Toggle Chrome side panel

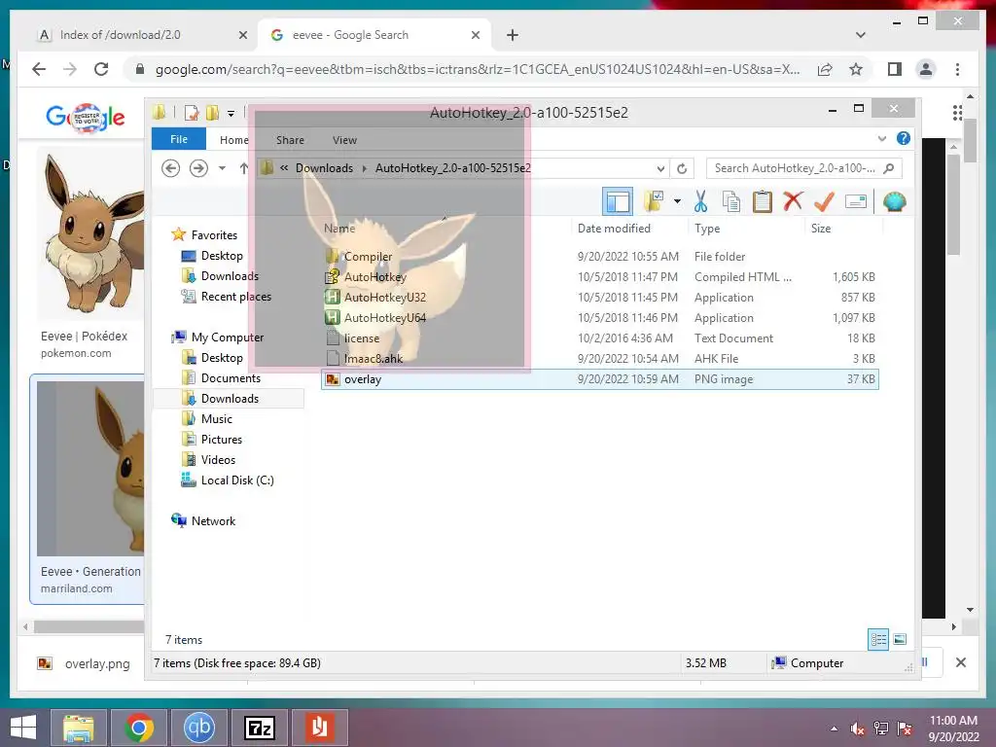pos(895,69)
